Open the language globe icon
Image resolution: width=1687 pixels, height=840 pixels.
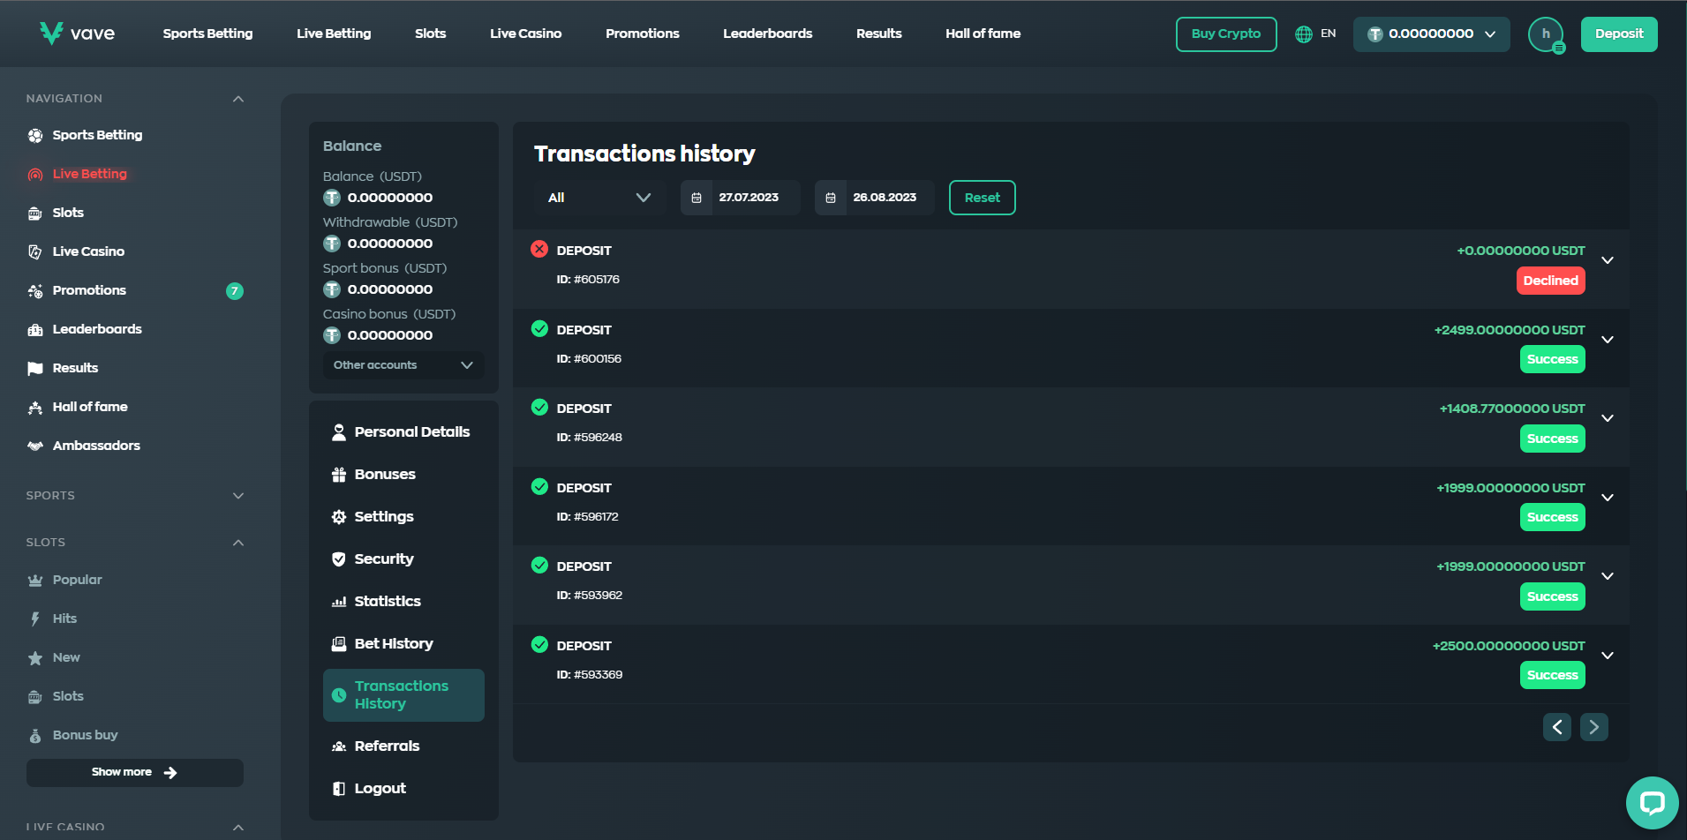click(1303, 34)
